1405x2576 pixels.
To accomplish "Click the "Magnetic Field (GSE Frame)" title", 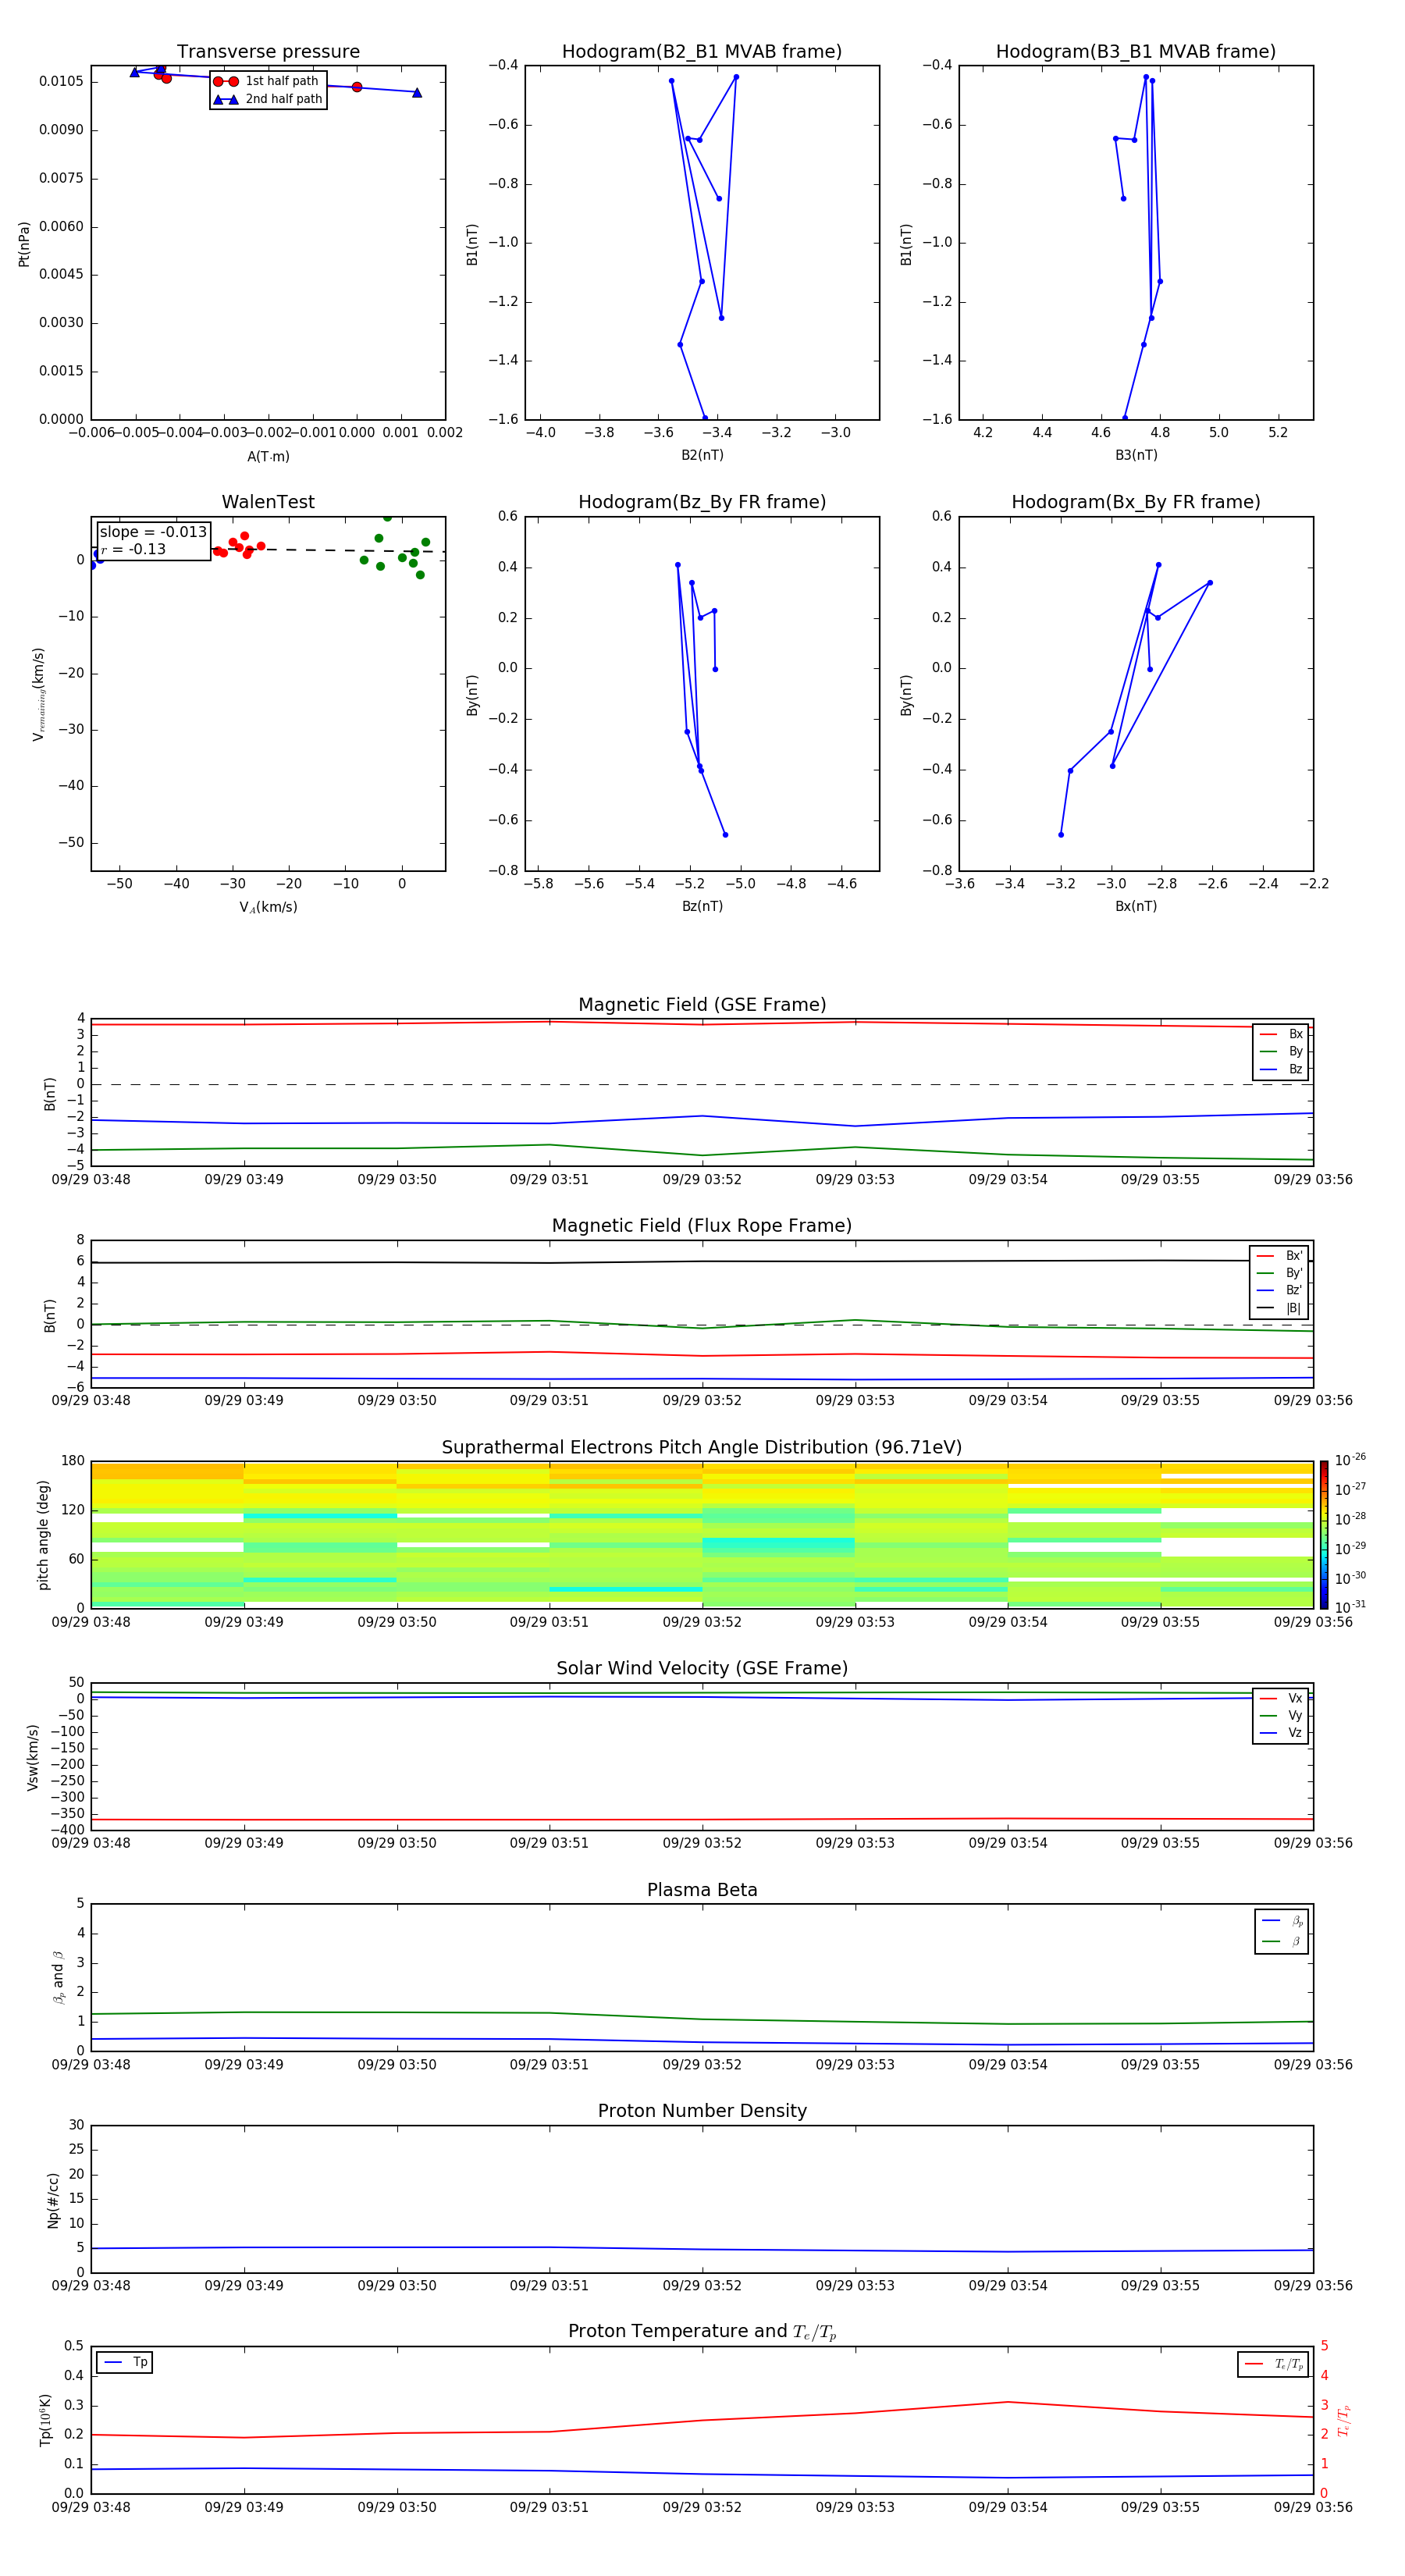I will pyautogui.click(x=702, y=1005).
